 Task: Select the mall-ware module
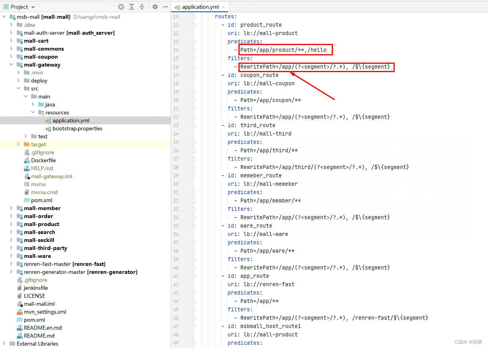coord(37,256)
